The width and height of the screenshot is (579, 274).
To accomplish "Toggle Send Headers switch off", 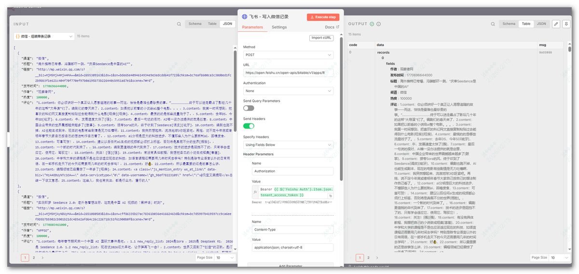I will pyautogui.click(x=248, y=126).
